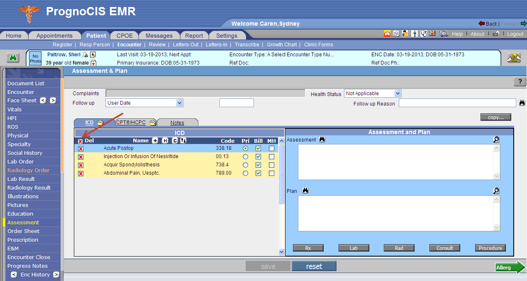Click the binoculars icon beside Plan label
527x281 pixels.
pyautogui.click(x=306, y=191)
